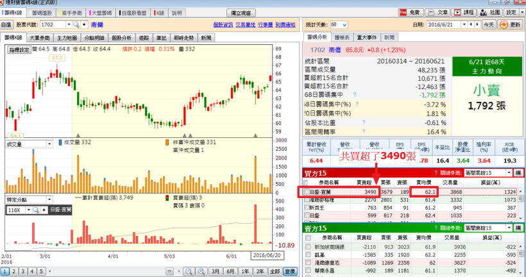Click the stock code search magnifier icon

coord(76,24)
